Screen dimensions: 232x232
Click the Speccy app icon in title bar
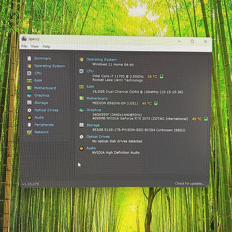(x=24, y=39)
